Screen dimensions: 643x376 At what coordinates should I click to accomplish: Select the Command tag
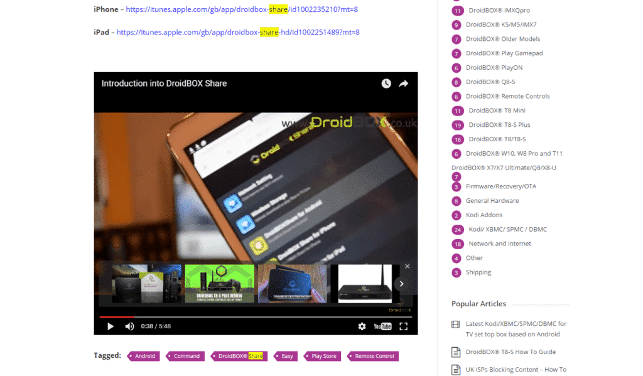(x=185, y=356)
